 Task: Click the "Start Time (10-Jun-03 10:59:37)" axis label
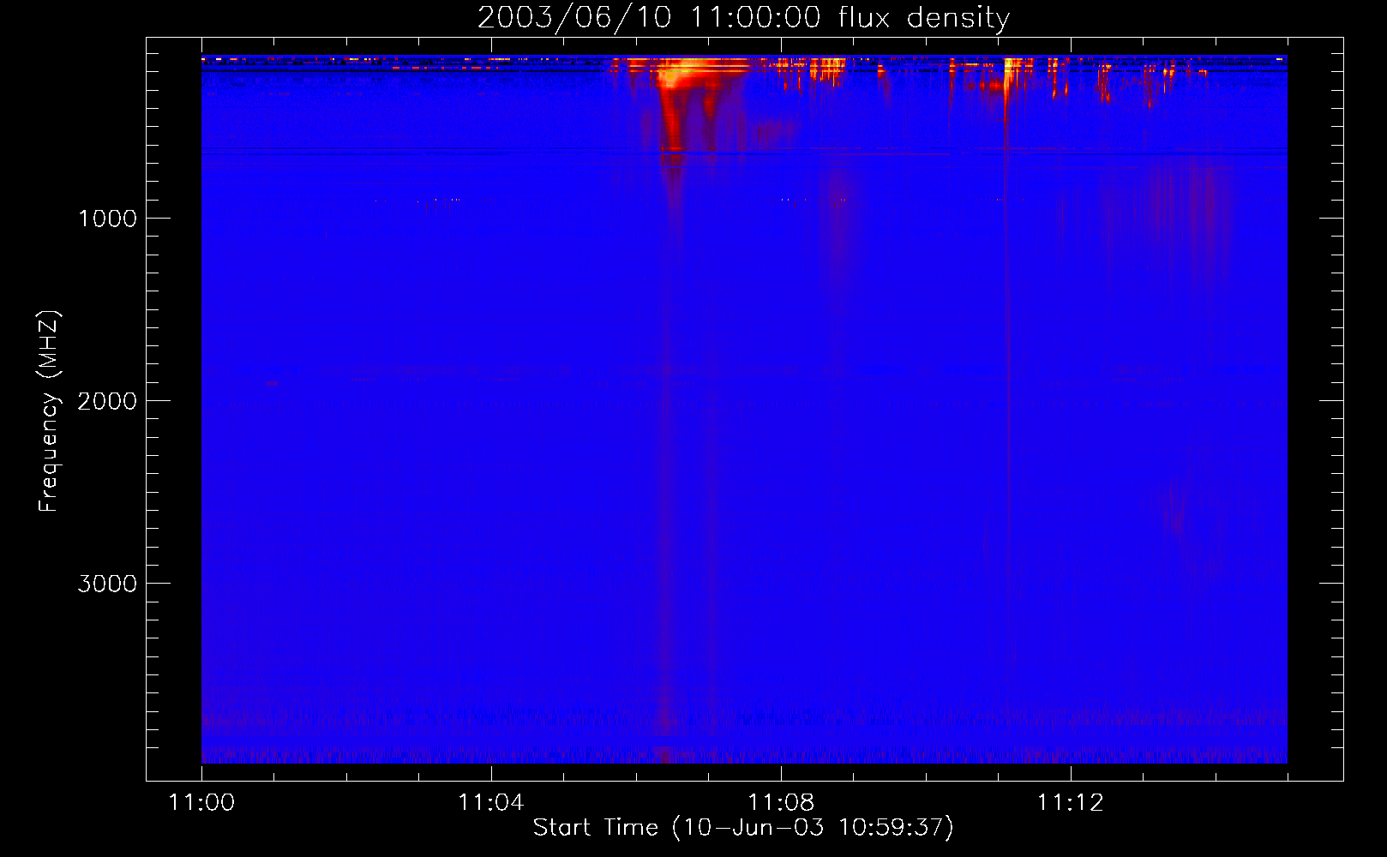tap(743, 828)
